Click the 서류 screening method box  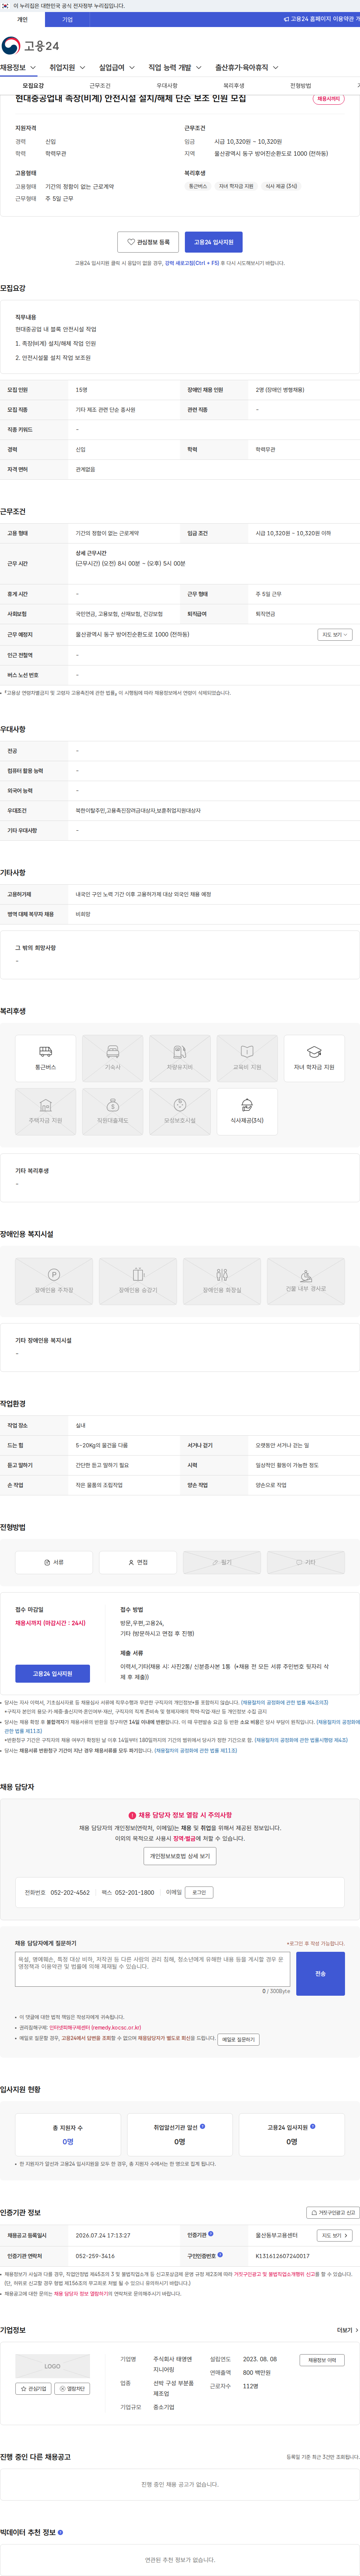[54, 1562]
